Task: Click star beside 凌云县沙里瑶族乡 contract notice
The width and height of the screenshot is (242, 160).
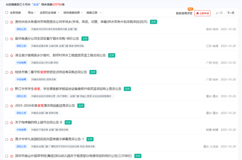Action: [12, 55]
